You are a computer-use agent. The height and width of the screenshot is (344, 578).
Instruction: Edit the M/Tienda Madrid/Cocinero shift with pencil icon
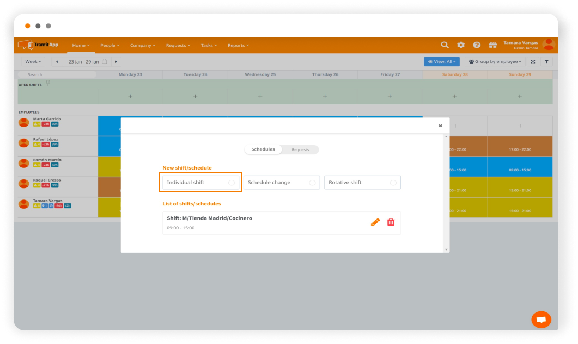click(375, 222)
